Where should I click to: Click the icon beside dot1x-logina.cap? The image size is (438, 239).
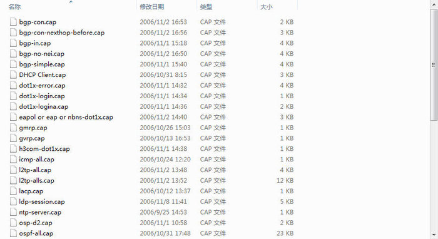click(13, 106)
